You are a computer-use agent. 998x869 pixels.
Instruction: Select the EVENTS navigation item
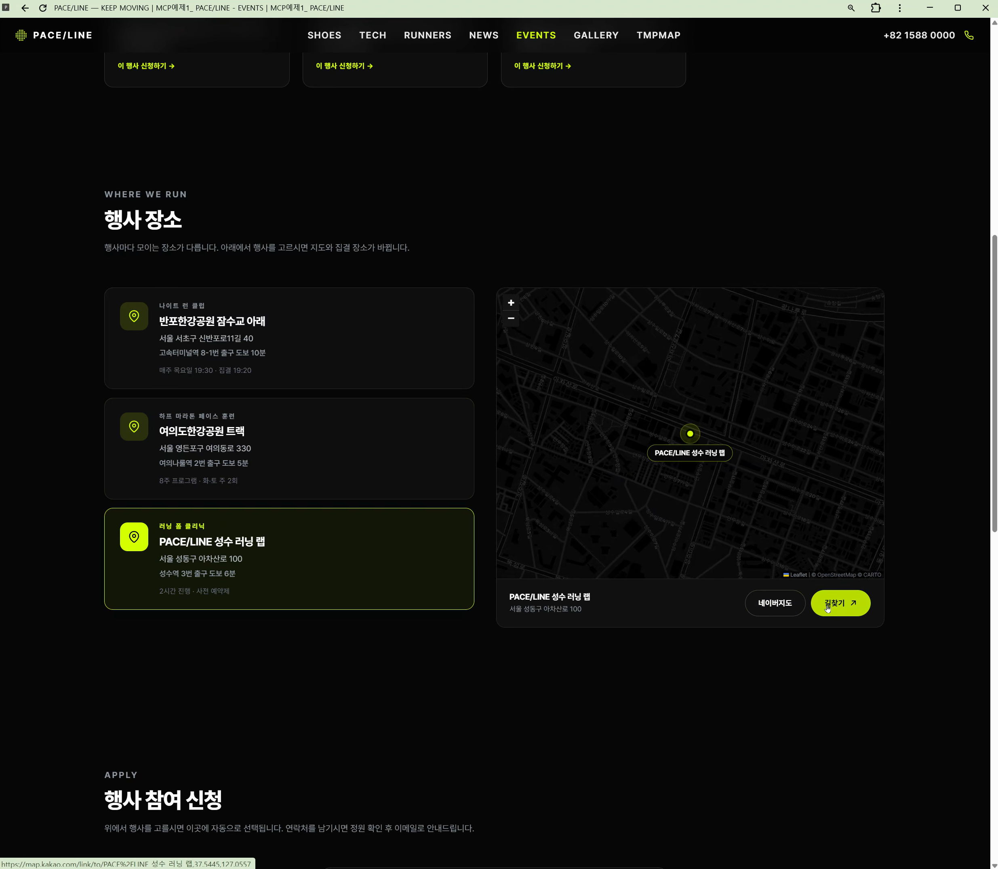536,35
